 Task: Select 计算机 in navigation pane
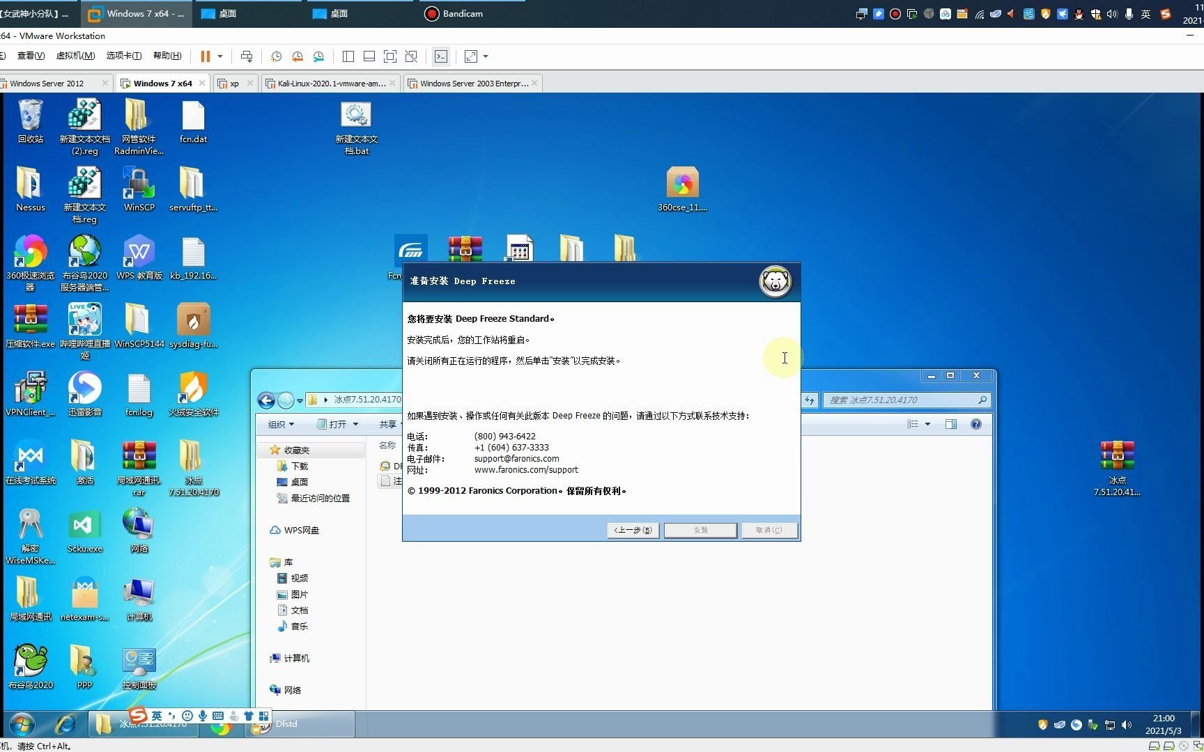(290, 659)
